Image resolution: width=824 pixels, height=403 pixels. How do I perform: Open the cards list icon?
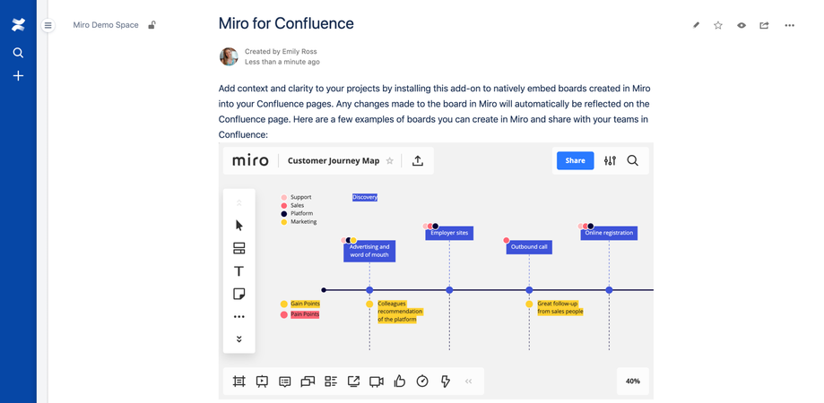[x=331, y=382]
